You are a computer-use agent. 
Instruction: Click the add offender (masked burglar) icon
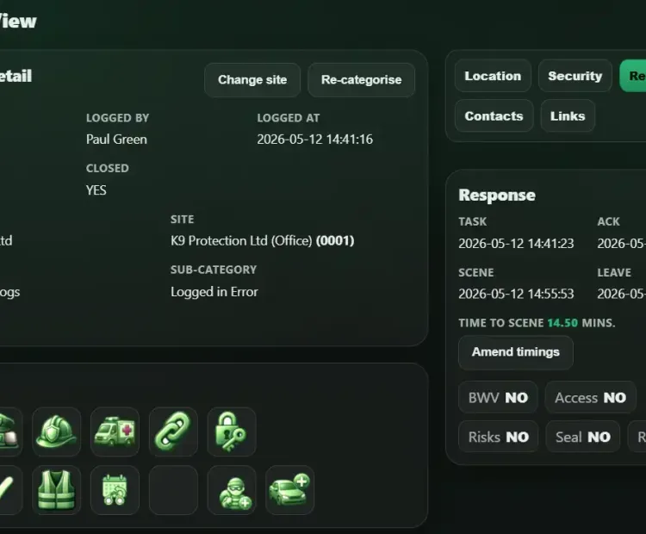[x=232, y=490]
